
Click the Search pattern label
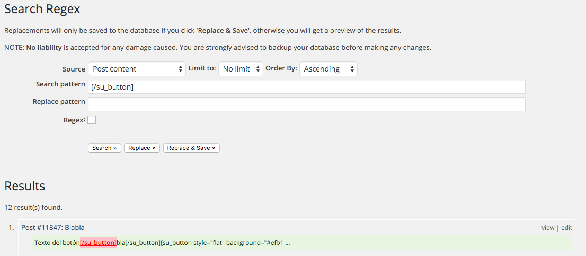(60, 84)
